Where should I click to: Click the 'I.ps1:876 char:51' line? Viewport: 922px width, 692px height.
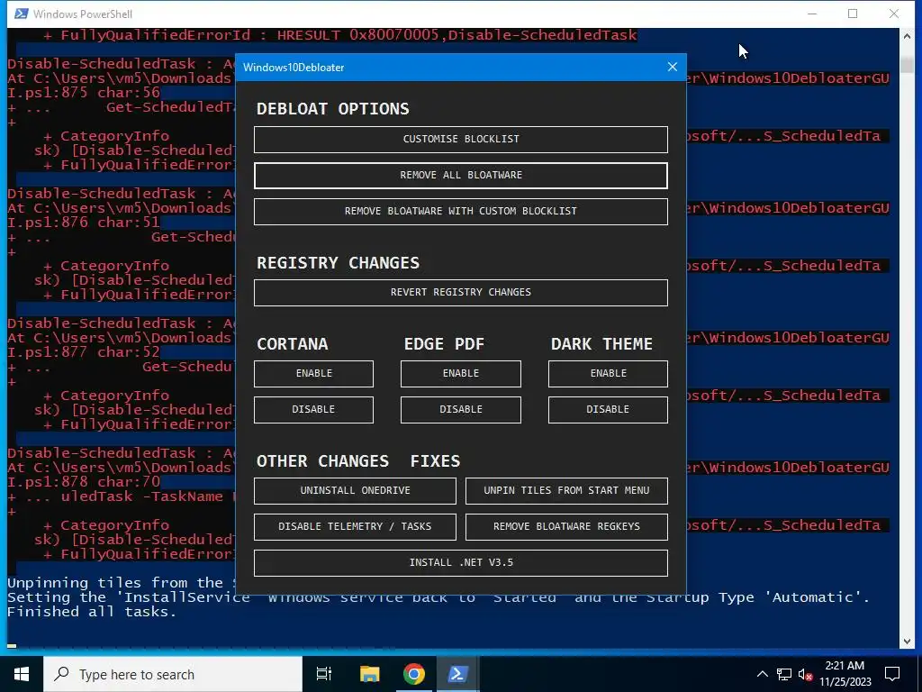84,223
